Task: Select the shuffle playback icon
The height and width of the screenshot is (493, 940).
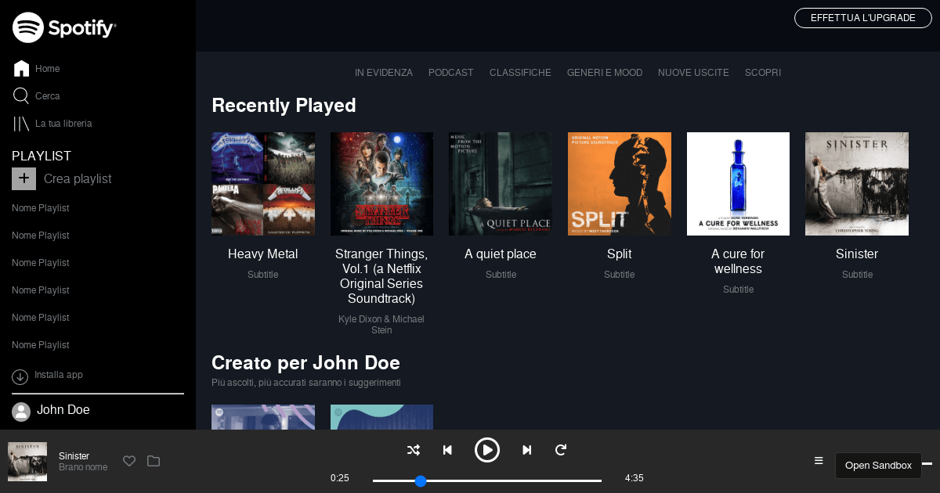Action: [413, 450]
